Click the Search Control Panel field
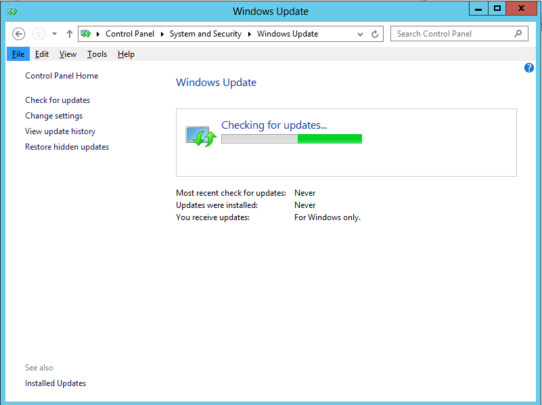The height and width of the screenshot is (405, 542). pos(450,34)
